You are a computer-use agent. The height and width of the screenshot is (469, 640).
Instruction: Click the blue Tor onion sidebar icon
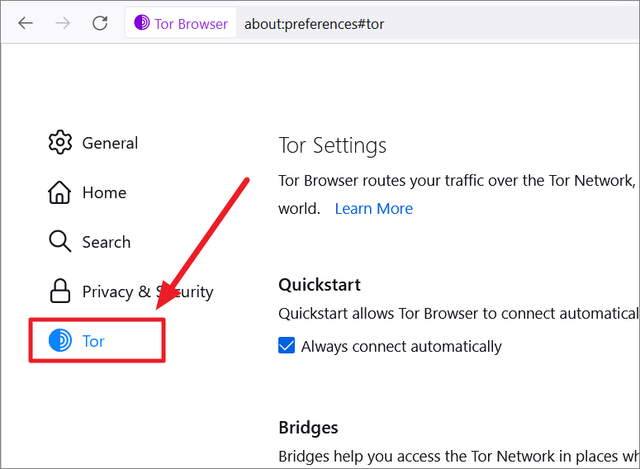point(60,340)
